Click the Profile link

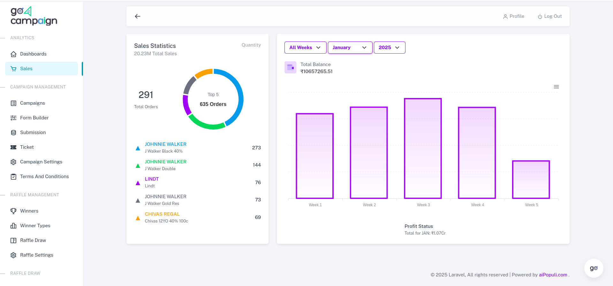coord(514,16)
